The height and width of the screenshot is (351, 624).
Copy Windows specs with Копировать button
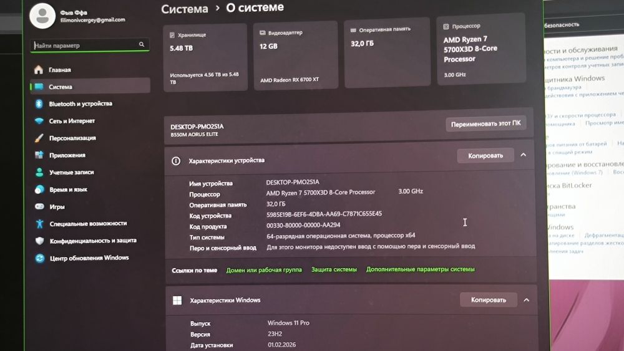(x=489, y=300)
